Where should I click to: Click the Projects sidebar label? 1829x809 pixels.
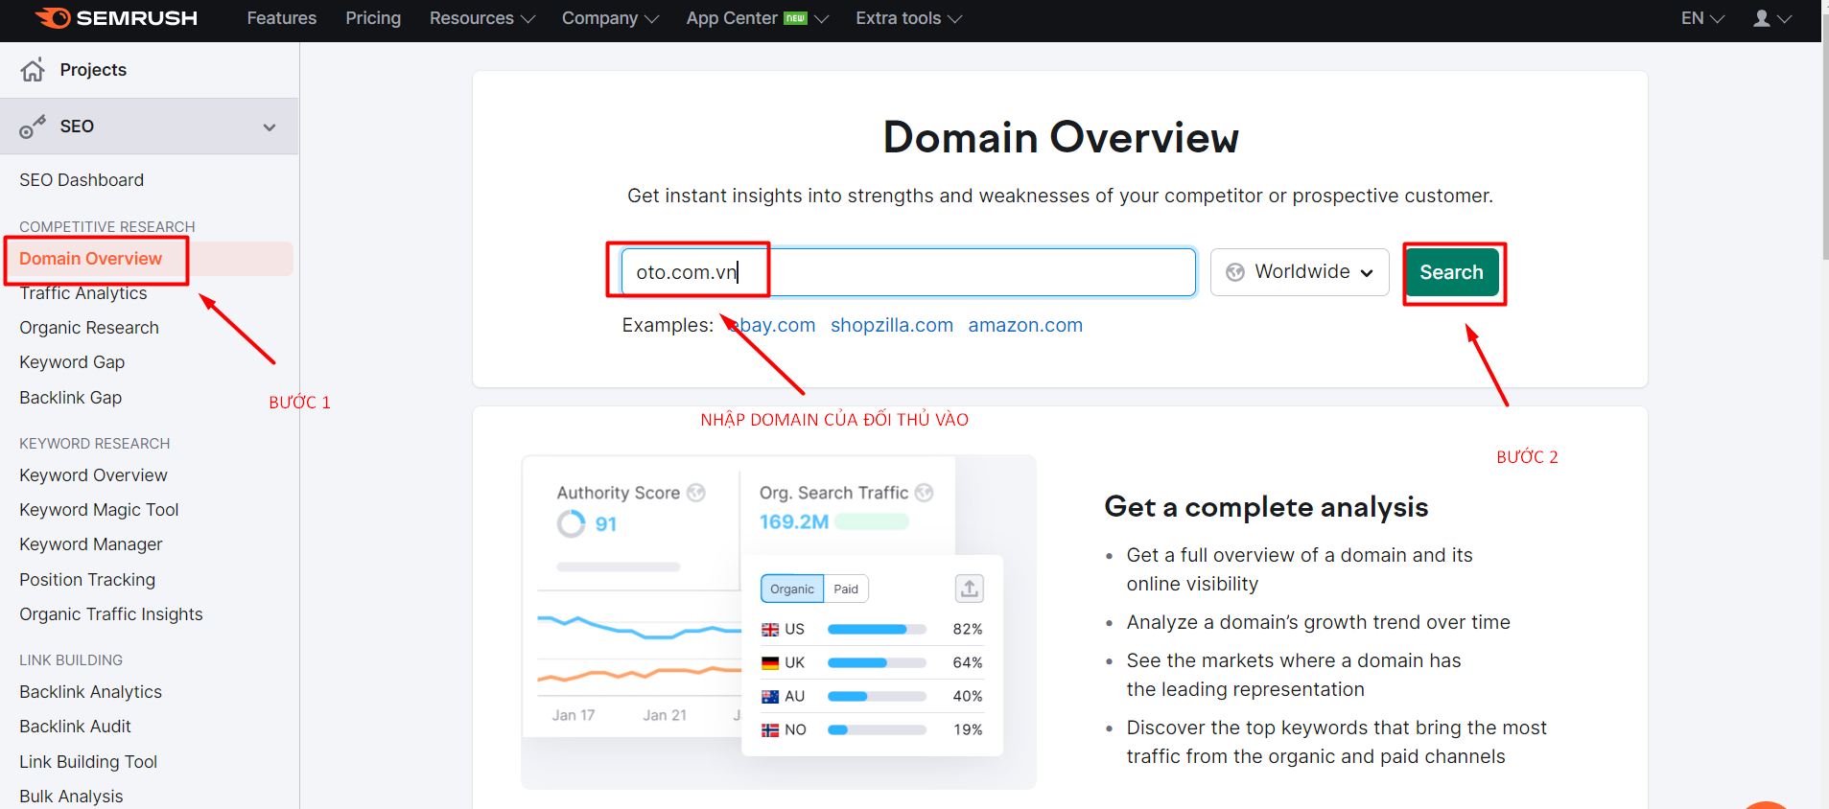click(93, 70)
